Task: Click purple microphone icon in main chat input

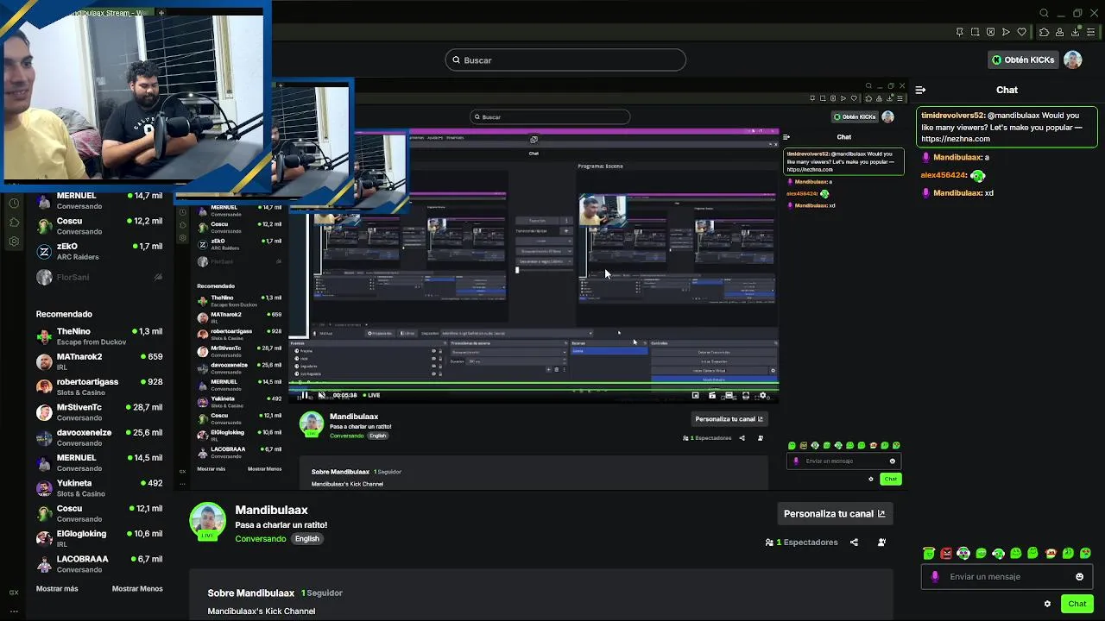Action: 935,577
